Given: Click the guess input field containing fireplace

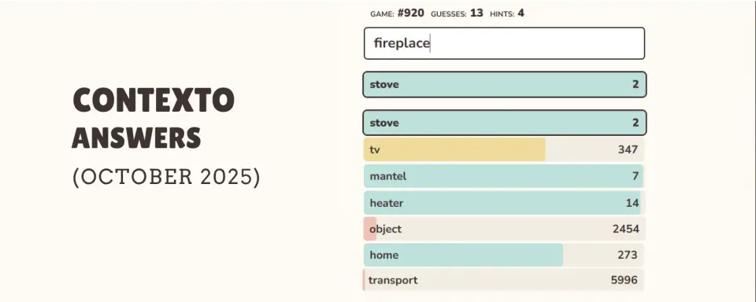Looking at the screenshot, I should pos(504,43).
